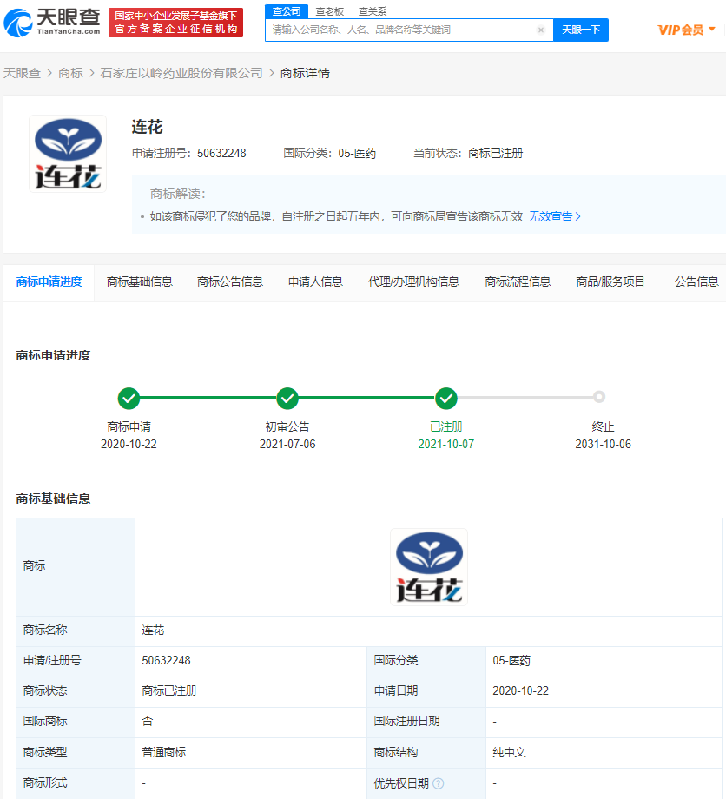Click the trademark image in basic info table
The height and width of the screenshot is (799, 726).
click(x=428, y=566)
